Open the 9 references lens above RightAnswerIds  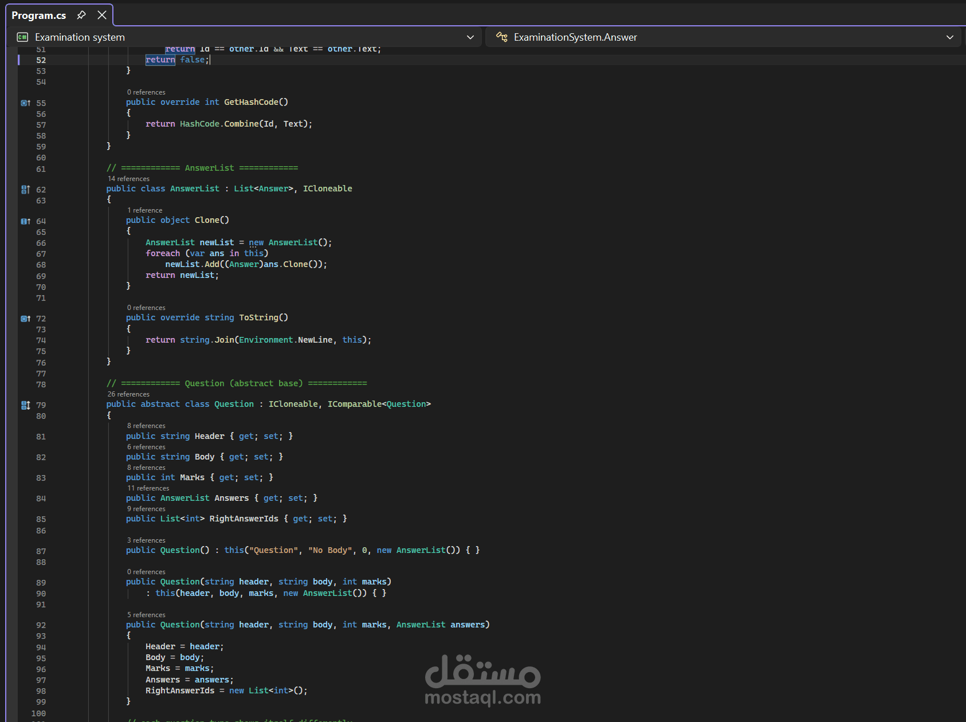click(x=146, y=509)
